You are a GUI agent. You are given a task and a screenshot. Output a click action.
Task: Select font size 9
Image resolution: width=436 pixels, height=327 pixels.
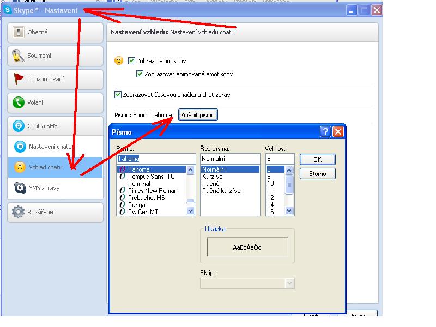coord(275,176)
